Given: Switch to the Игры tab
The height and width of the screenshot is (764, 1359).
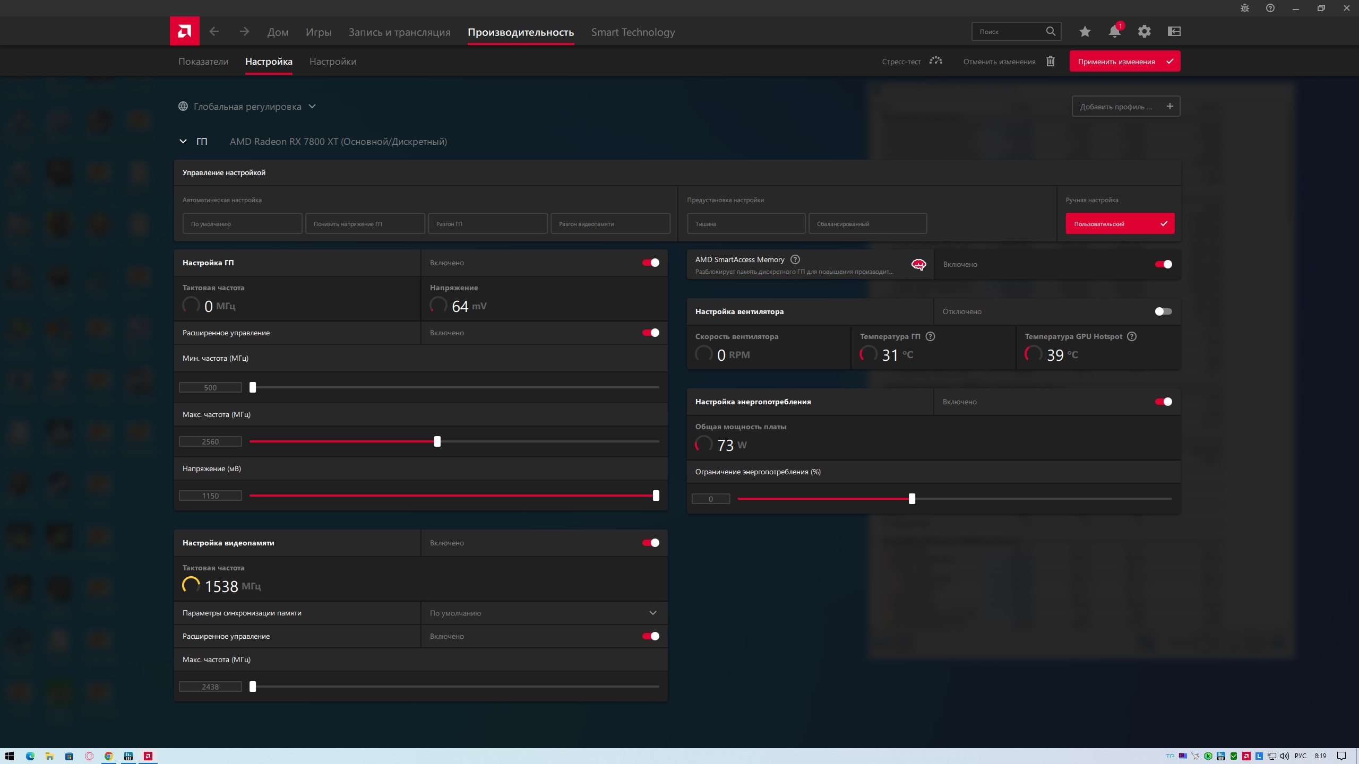Looking at the screenshot, I should coord(319,32).
